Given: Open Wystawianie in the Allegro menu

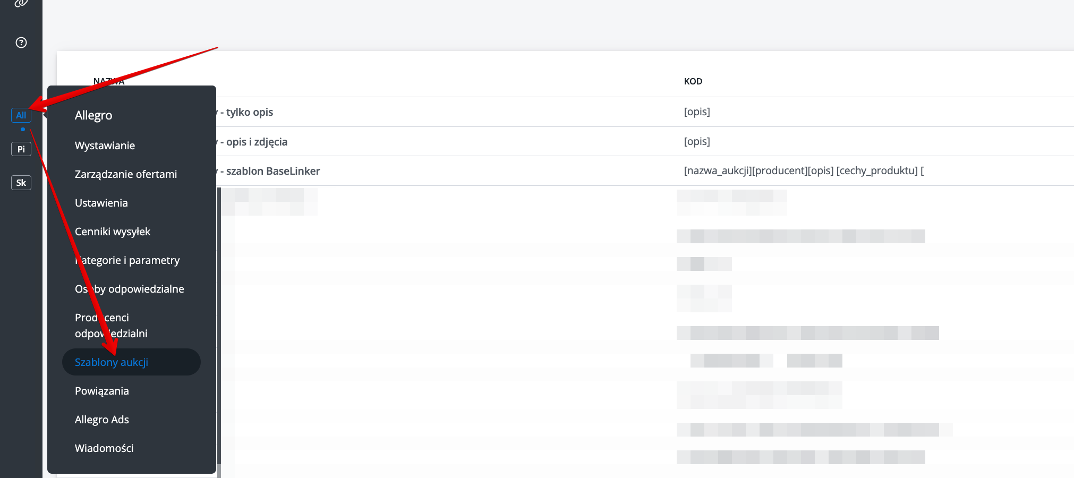Looking at the screenshot, I should point(105,146).
